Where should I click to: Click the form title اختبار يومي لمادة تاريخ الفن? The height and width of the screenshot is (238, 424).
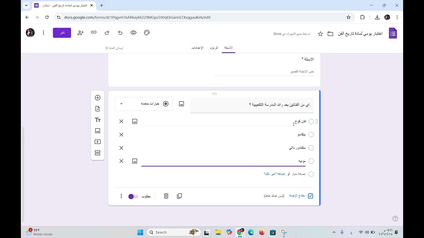point(360,34)
